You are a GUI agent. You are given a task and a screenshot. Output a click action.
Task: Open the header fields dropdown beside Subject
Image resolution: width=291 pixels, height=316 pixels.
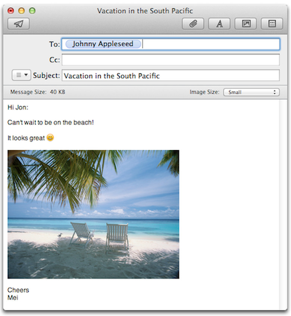21,75
